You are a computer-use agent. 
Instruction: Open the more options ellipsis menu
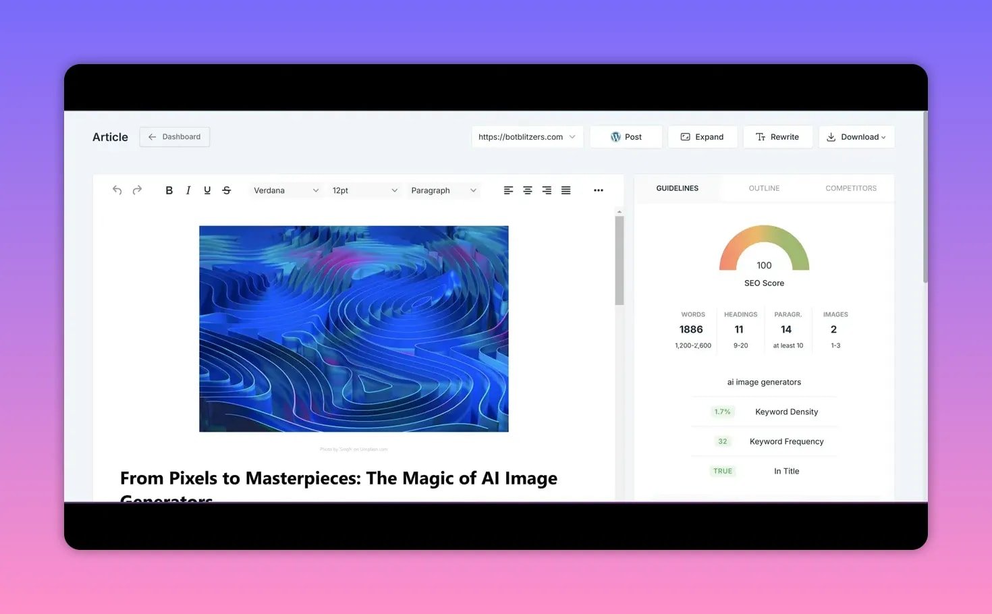tap(599, 190)
